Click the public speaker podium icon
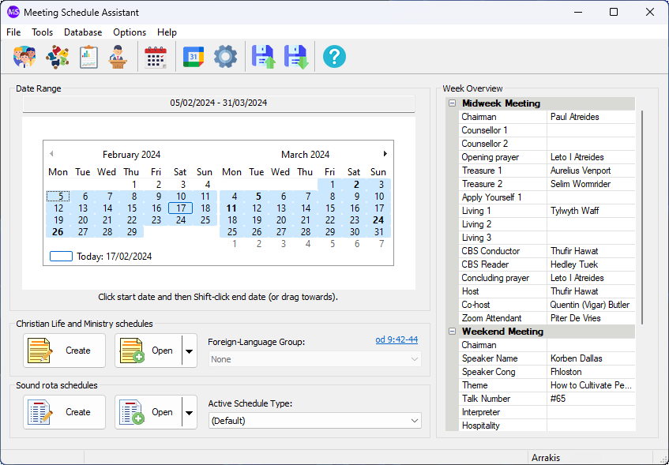The height and width of the screenshot is (465, 669). point(118,57)
